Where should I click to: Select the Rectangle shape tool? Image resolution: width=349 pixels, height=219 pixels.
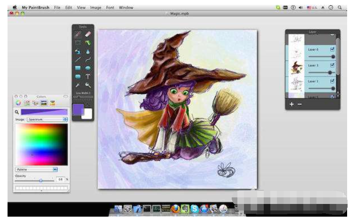pyautogui.click(x=77, y=68)
